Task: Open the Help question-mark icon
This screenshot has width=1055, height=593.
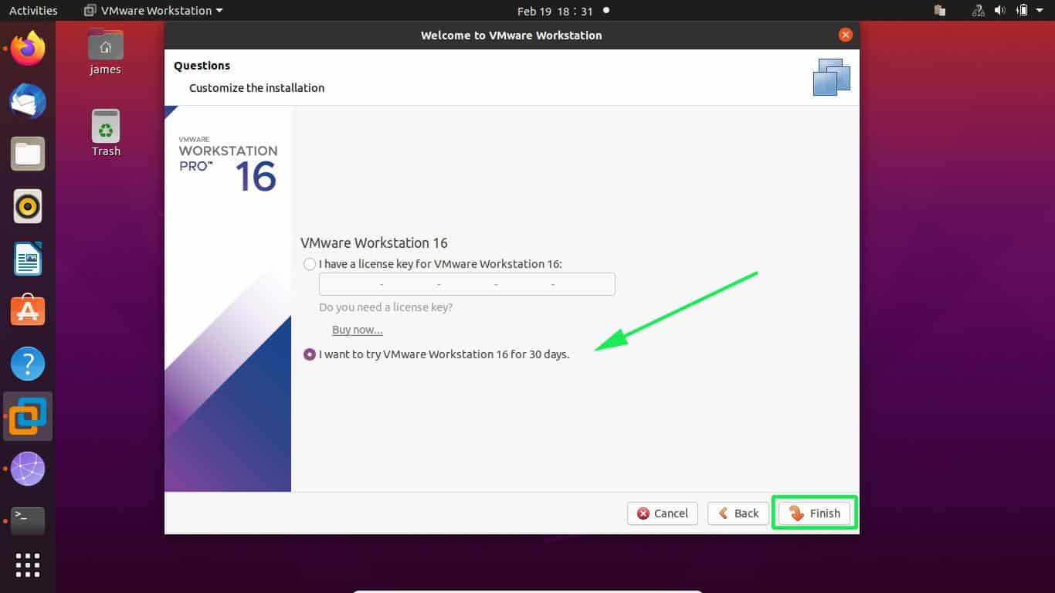Action: coord(28,364)
